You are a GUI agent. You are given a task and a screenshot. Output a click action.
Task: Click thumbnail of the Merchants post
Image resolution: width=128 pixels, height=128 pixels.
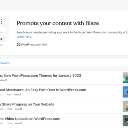[125, 92]
